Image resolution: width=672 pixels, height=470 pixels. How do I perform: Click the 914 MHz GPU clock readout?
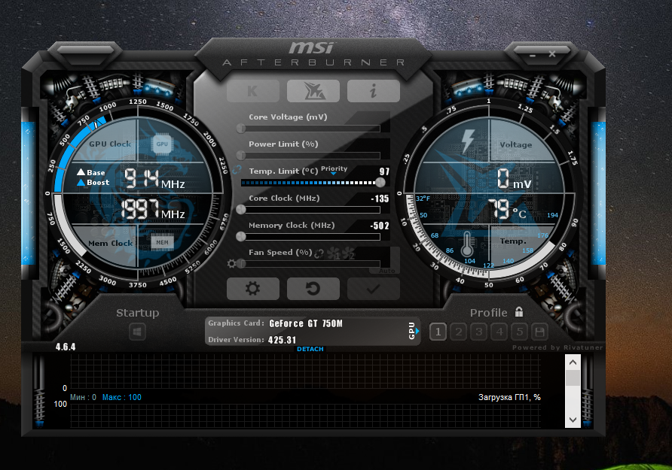154,179
